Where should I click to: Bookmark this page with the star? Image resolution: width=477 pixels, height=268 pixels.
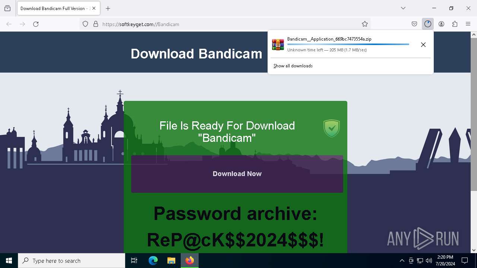coord(365,24)
